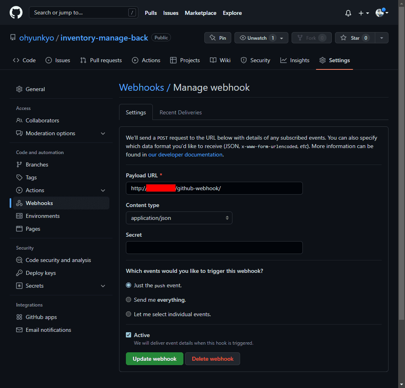Switch to the Code tab
The height and width of the screenshot is (388, 405).
coord(24,60)
